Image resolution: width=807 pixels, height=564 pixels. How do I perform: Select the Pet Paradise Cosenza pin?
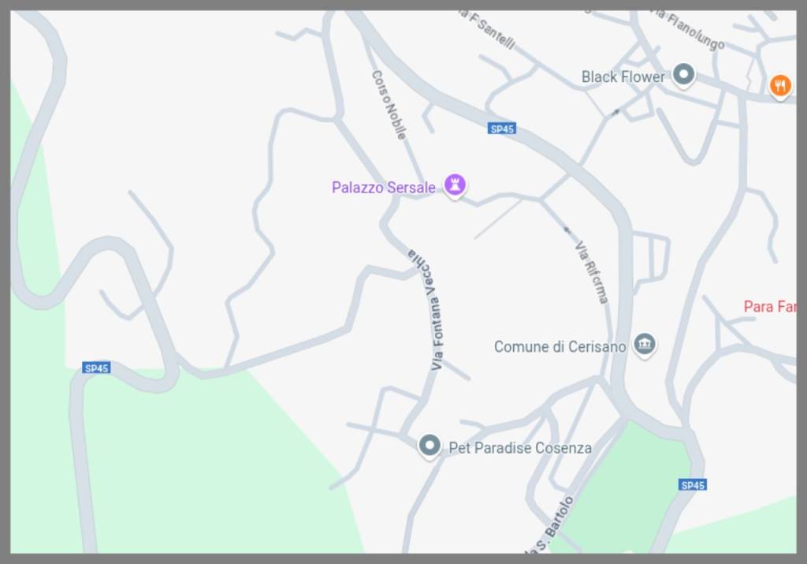point(430,446)
